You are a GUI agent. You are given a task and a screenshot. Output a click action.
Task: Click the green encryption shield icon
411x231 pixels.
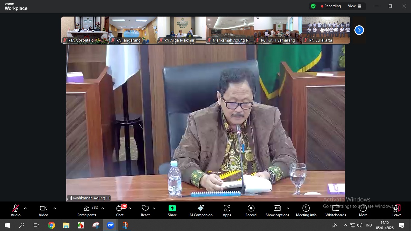point(313,6)
